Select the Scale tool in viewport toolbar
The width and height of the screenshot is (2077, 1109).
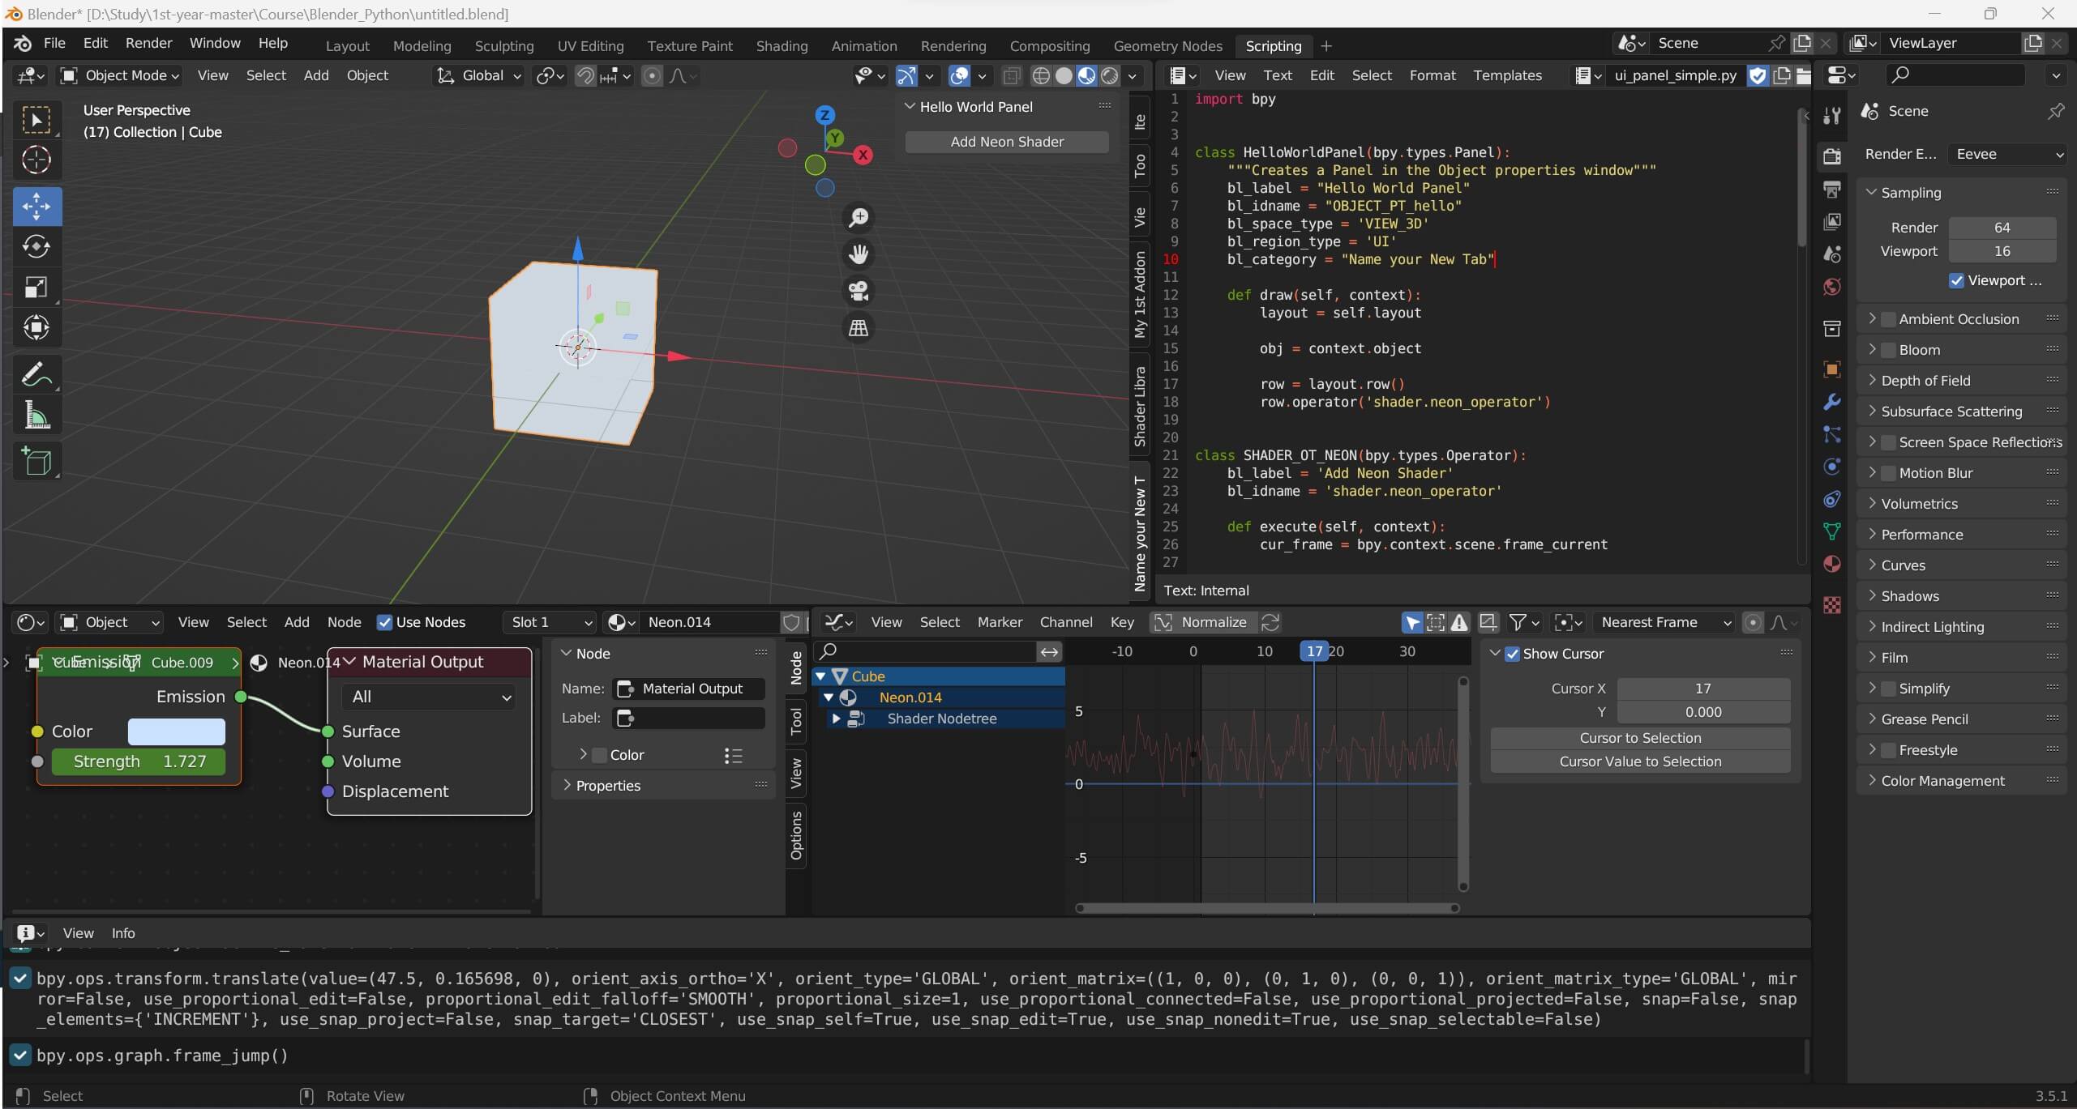[36, 288]
